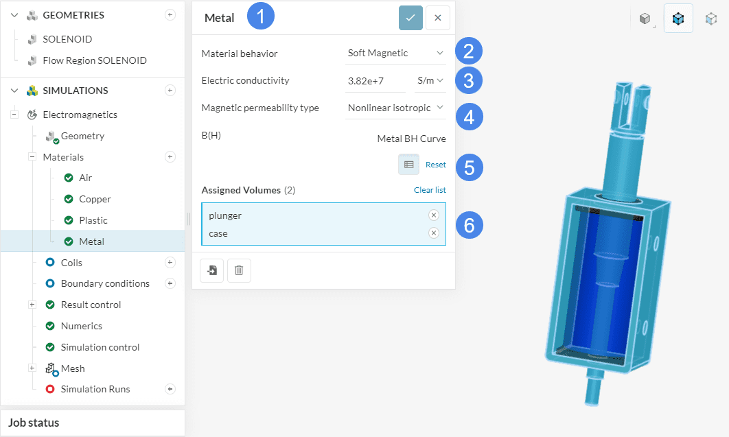The height and width of the screenshot is (437, 729).
Task: Open Boundary conditions in simulation tree
Action: click(x=105, y=283)
